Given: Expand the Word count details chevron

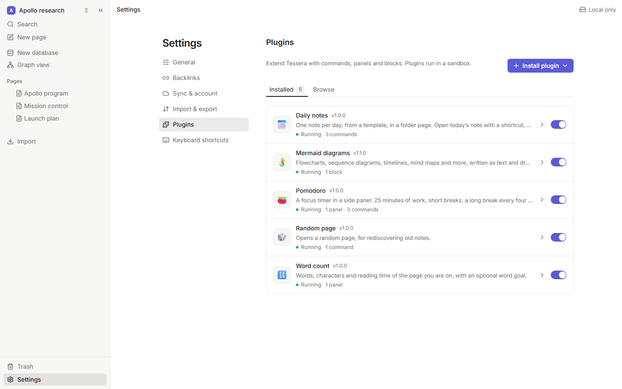Looking at the screenshot, I should [x=542, y=275].
